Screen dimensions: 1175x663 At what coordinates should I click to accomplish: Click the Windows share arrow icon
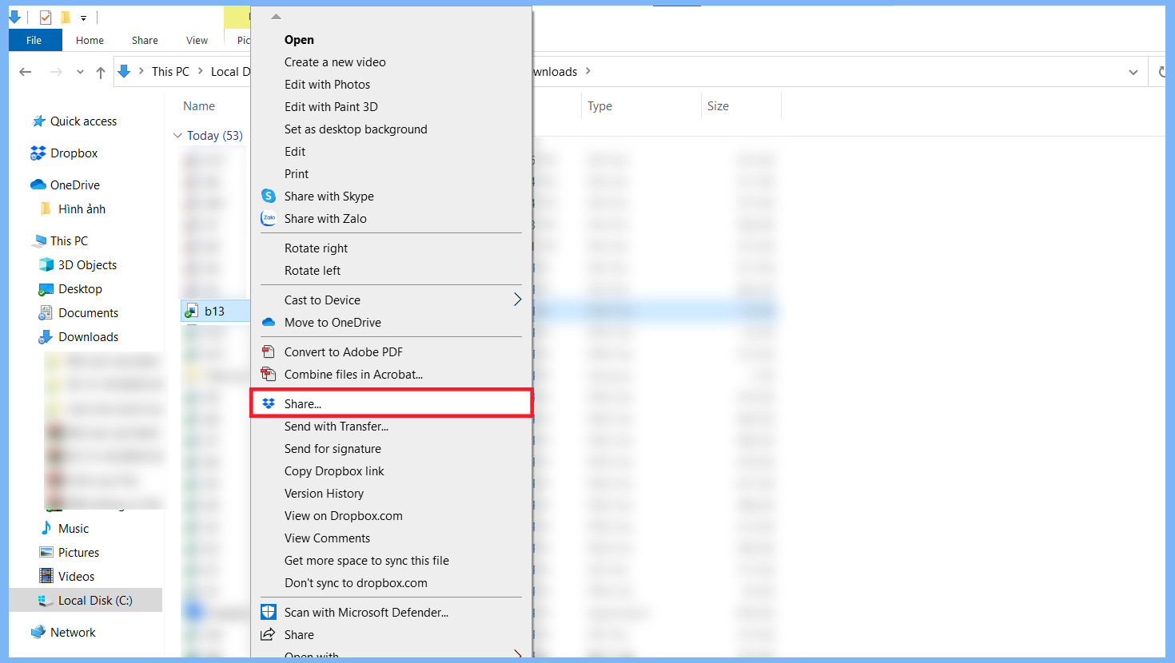(269, 634)
